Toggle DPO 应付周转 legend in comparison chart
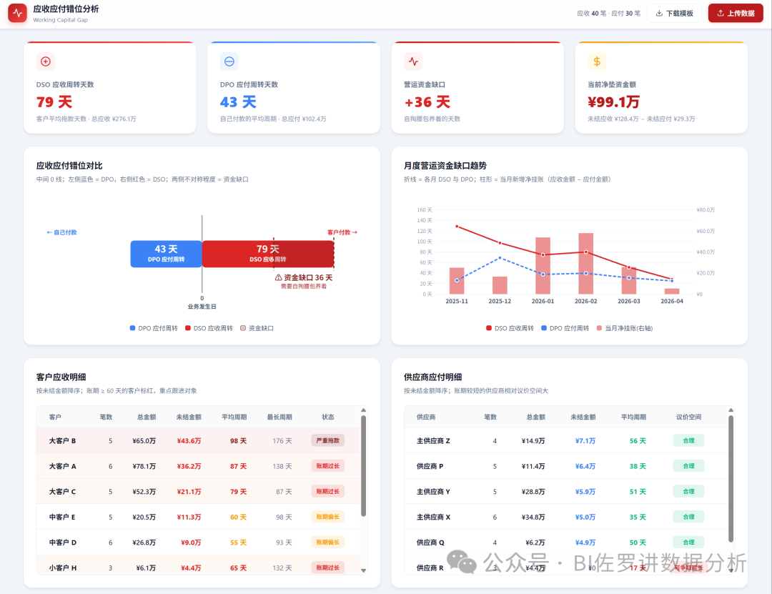772x594 pixels. point(154,329)
